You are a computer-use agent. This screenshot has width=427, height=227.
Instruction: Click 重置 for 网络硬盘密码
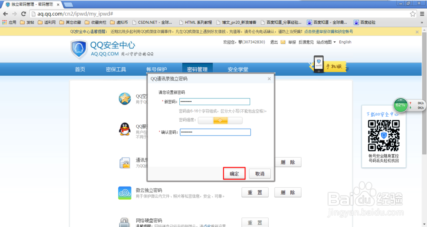(x=255, y=222)
